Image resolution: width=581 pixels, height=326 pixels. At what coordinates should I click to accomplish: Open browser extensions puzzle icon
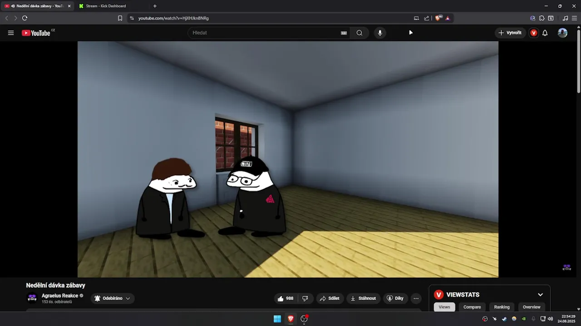click(x=542, y=18)
